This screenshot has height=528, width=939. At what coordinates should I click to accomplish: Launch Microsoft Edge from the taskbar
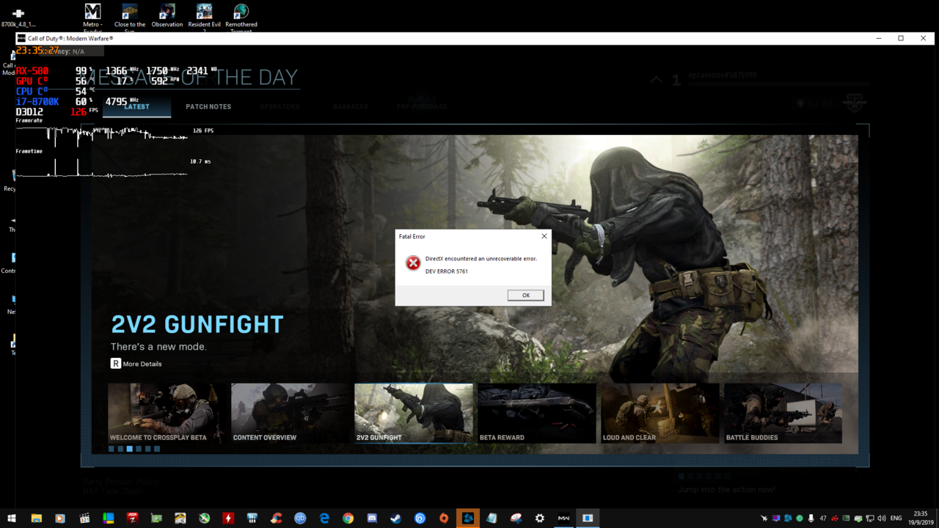click(324, 518)
